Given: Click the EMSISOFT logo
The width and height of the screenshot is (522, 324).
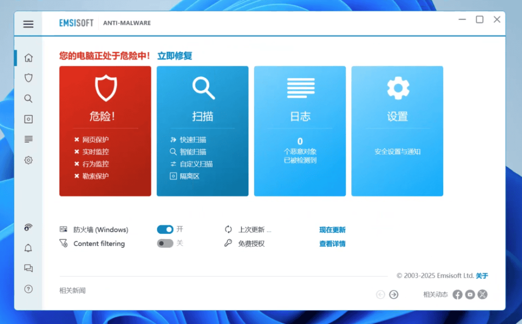Looking at the screenshot, I should click(76, 23).
